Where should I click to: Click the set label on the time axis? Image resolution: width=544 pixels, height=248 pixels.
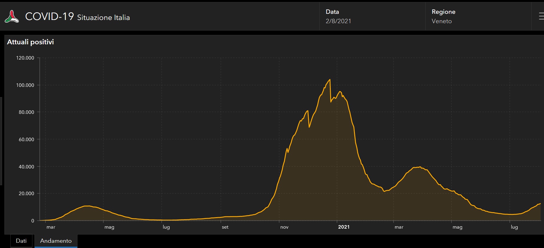[x=225, y=227]
